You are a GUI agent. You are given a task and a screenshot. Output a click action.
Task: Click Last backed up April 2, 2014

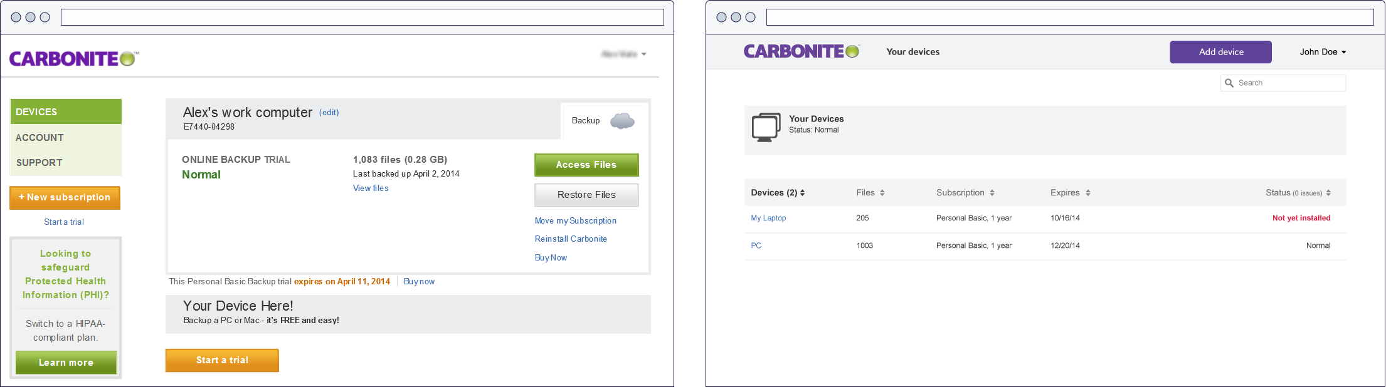(406, 173)
